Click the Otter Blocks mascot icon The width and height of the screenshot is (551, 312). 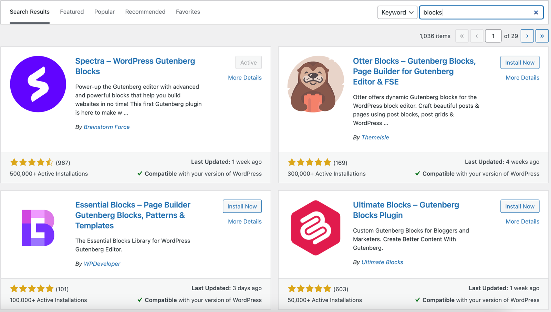point(315,84)
